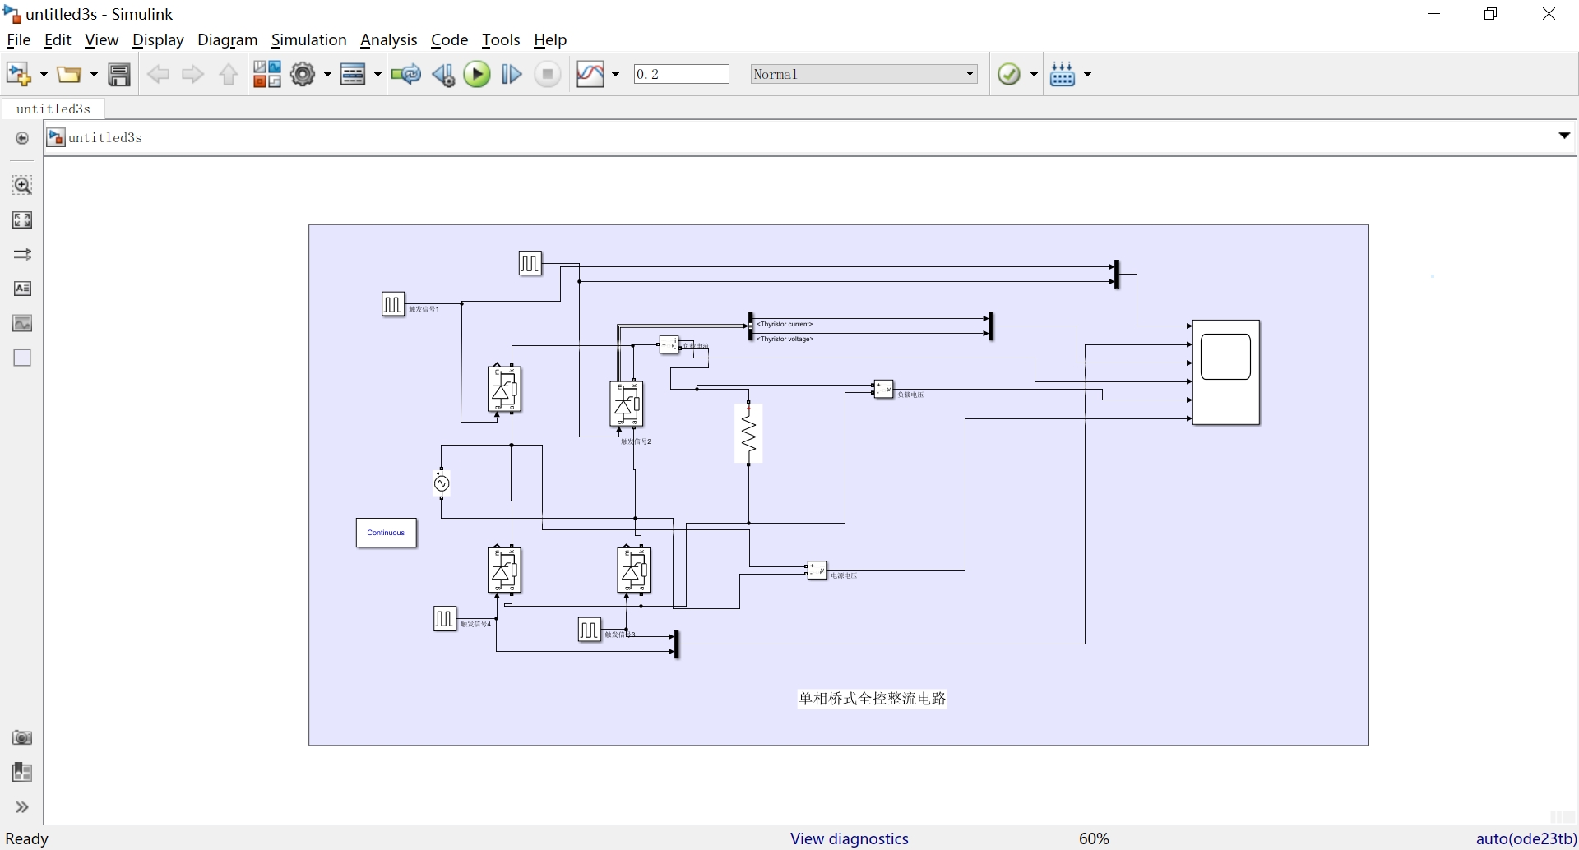Click the simulation stop time field

point(682,75)
